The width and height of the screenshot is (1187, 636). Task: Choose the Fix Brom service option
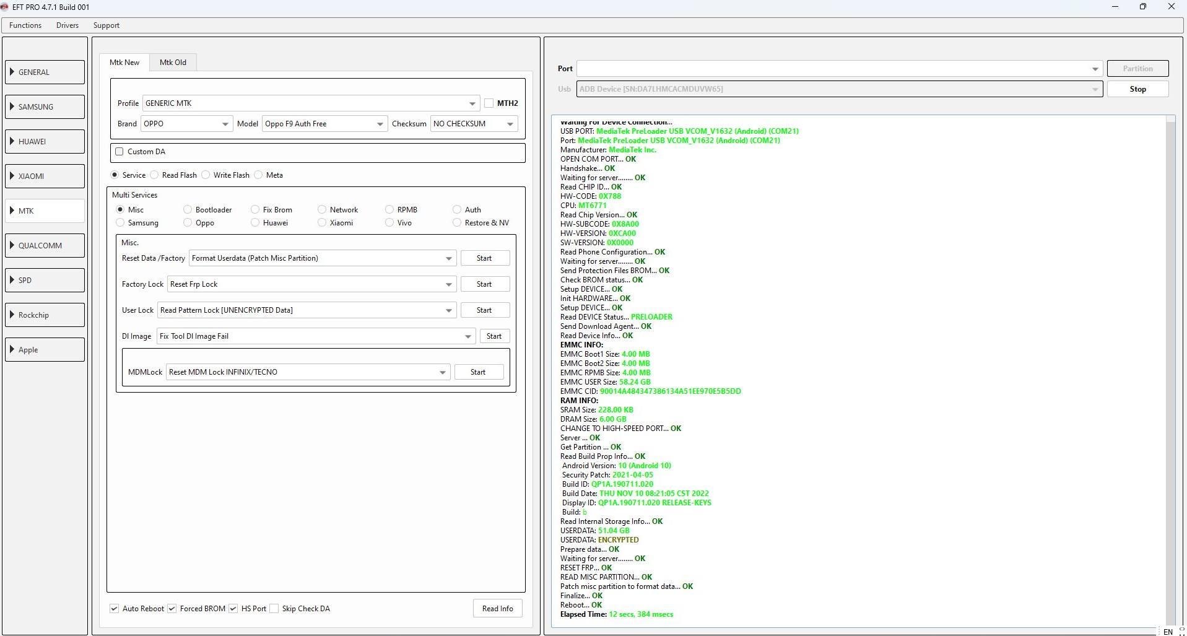255,210
